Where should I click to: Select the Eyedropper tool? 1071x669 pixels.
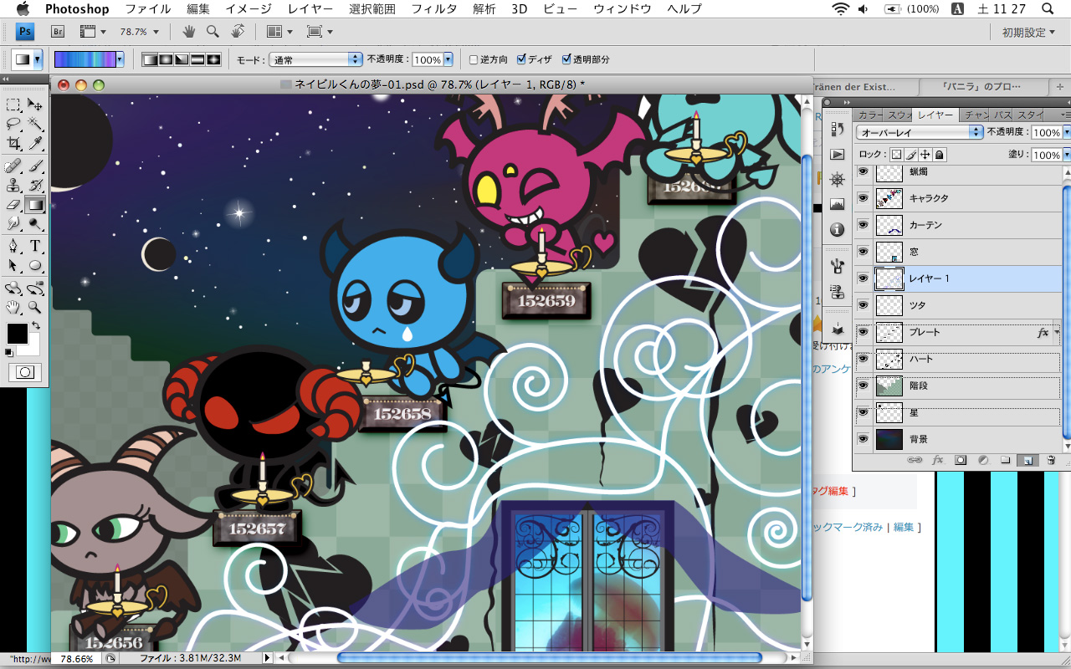click(x=35, y=143)
